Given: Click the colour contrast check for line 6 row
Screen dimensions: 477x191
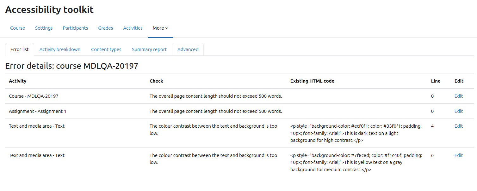Looking at the screenshot, I should coord(214,159).
